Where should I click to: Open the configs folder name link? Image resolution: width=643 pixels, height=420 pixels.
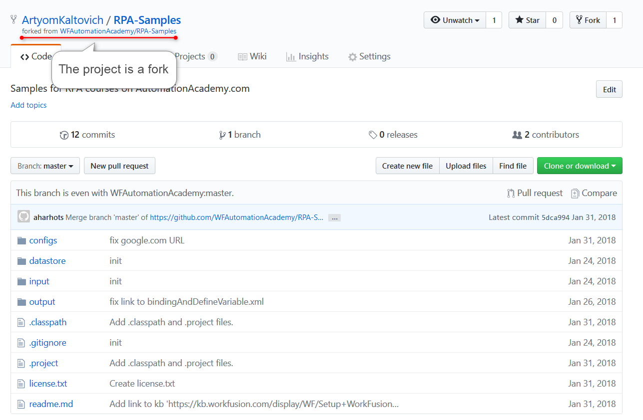click(43, 240)
